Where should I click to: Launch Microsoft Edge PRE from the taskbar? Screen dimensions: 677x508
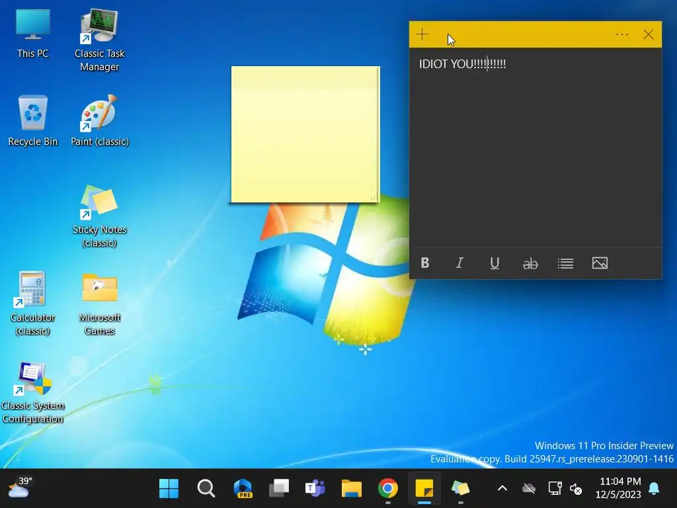click(x=243, y=489)
